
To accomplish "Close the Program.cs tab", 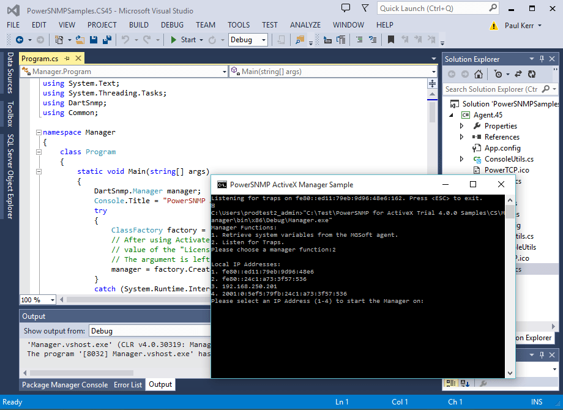I will click(x=78, y=58).
